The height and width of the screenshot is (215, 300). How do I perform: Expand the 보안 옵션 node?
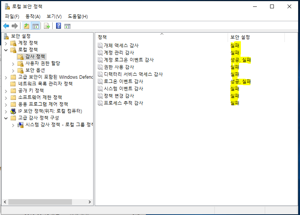point(13,71)
